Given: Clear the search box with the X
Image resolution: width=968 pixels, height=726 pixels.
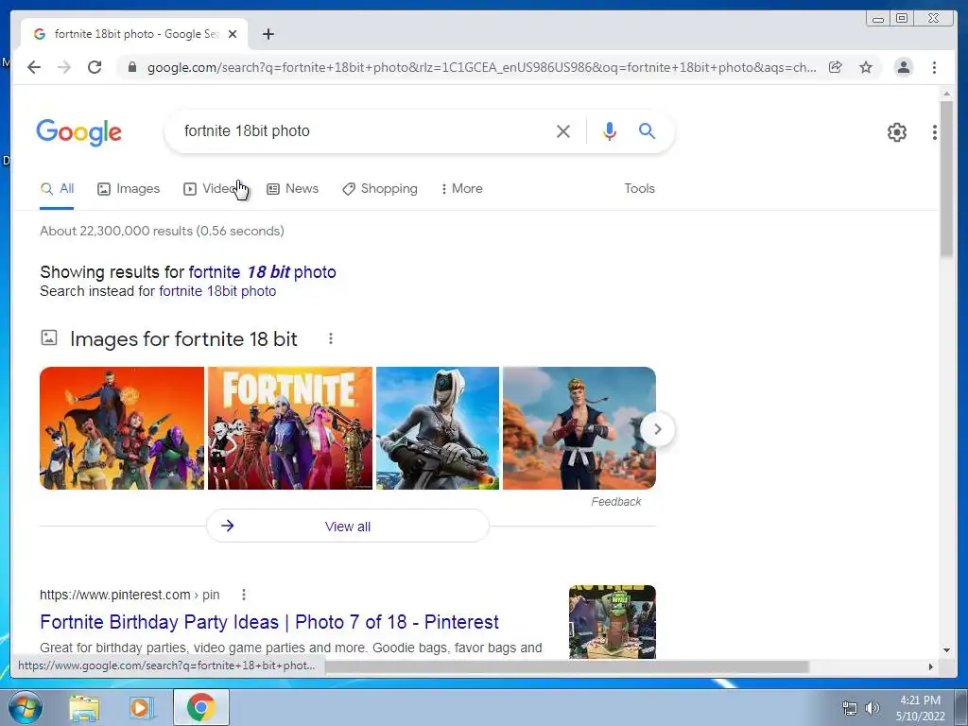Looking at the screenshot, I should pyautogui.click(x=563, y=130).
